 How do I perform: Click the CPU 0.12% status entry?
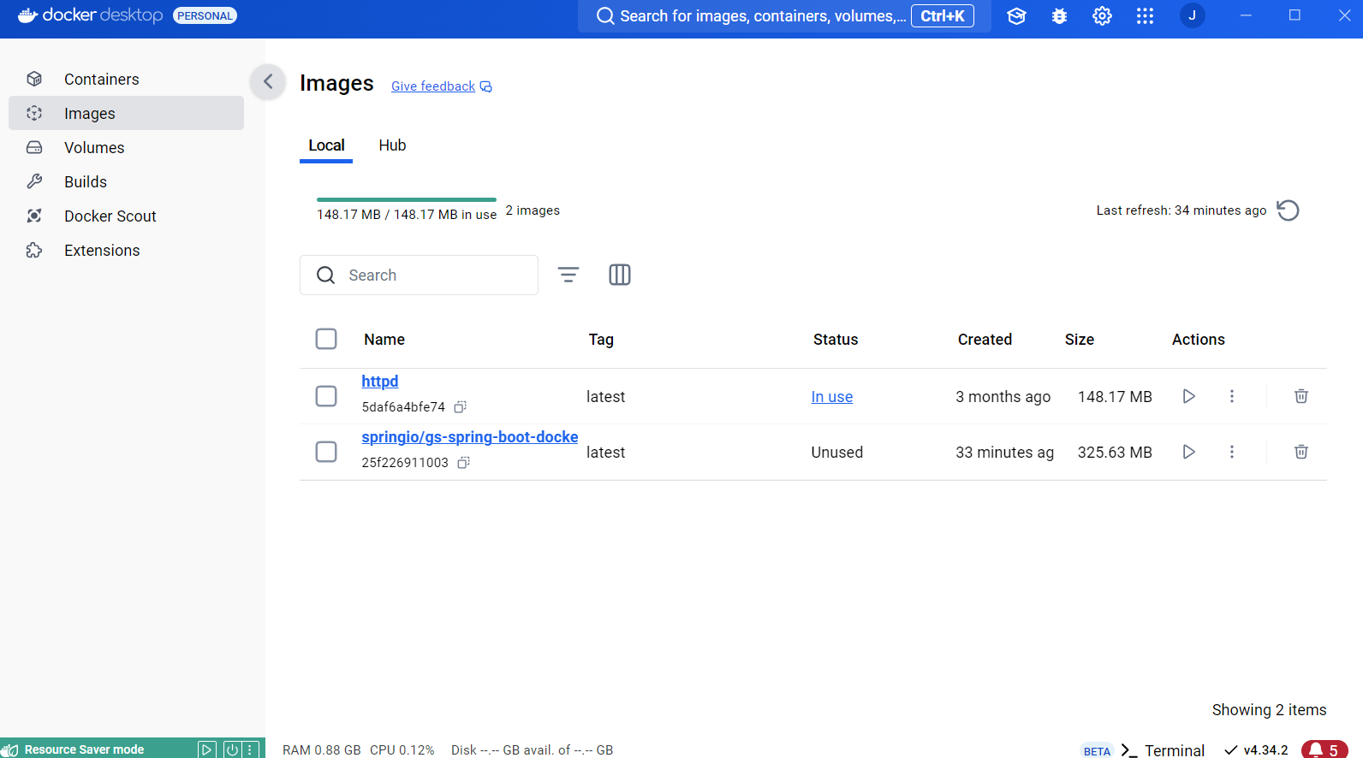coord(402,750)
